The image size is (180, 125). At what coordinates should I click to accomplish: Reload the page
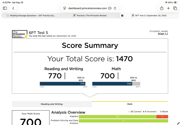click(115, 8)
